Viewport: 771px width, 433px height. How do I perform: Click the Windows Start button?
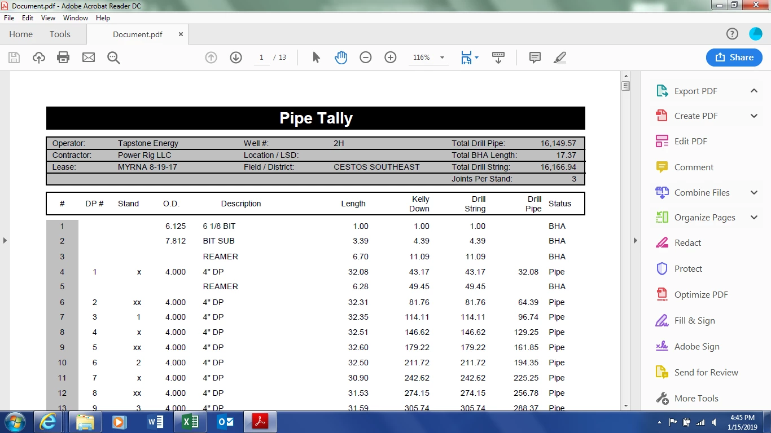click(x=14, y=422)
